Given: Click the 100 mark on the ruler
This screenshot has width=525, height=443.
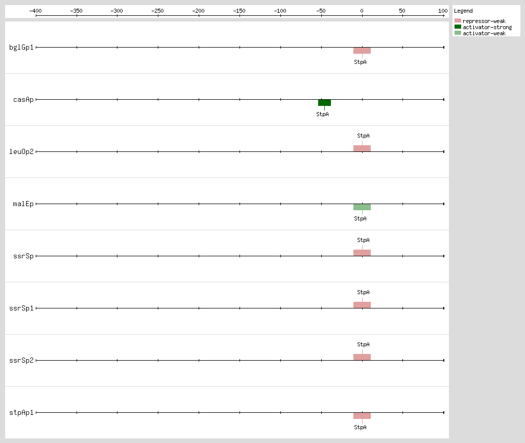Looking at the screenshot, I should pos(443,11).
